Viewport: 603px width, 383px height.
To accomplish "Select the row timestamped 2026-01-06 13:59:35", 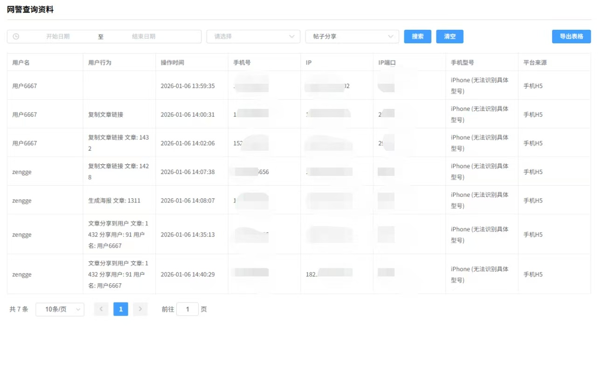I will tap(187, 86).
